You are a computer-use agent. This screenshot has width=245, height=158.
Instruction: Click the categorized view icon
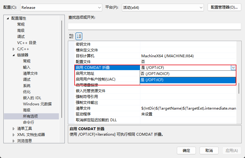[72, 36]
